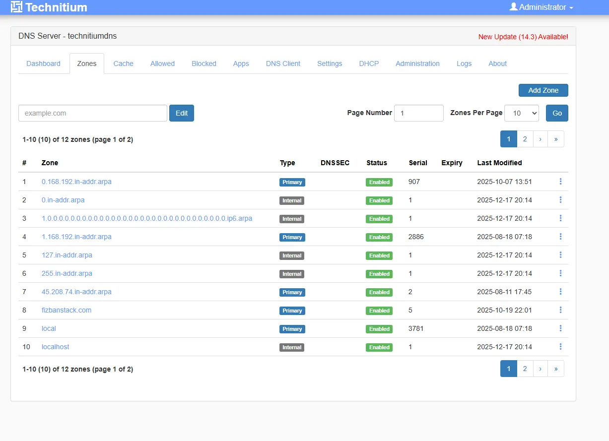609x441 pixels.
Task: Switch to the DHCP tab
Action: 369,63
